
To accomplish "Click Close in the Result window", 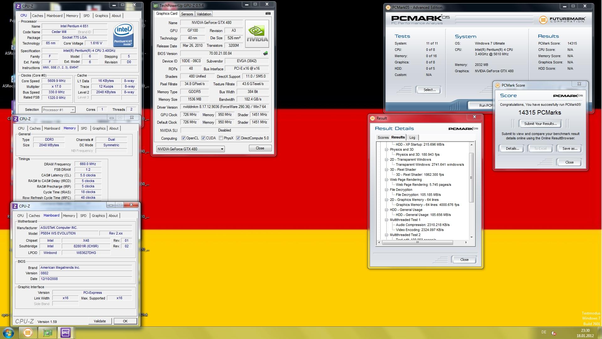I will pos(464,260).
